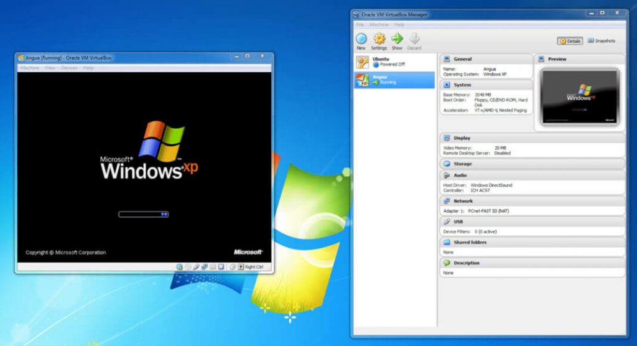Click the Preview section monitor icon

[541, 59]
